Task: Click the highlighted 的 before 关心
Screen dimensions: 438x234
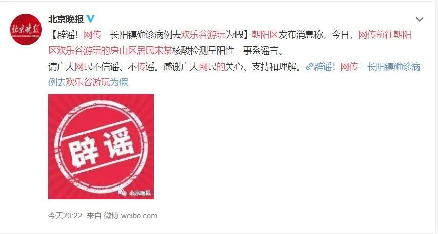Action: coord(221,67)
